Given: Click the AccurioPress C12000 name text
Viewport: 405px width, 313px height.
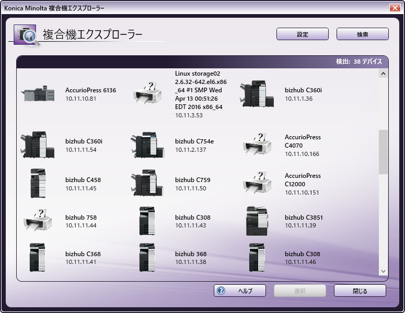Looking at the screenshot, I should 303,180.
